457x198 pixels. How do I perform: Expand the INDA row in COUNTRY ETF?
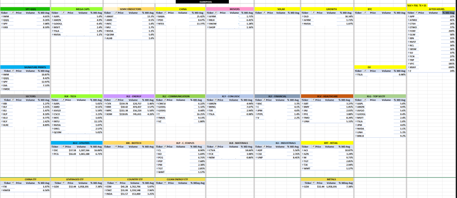(x=105, y=194)
